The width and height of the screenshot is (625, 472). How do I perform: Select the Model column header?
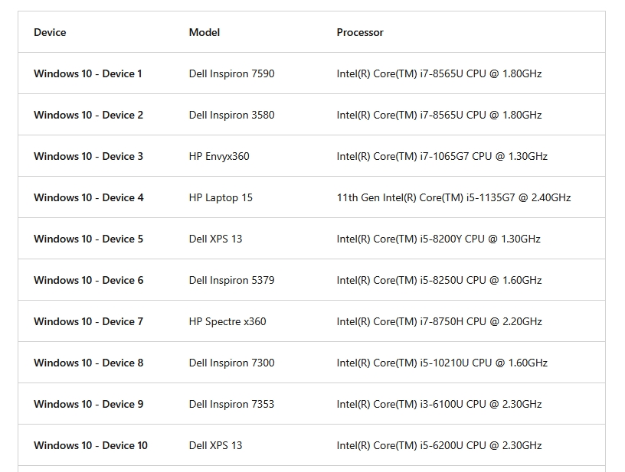click(x=204, y=32)
